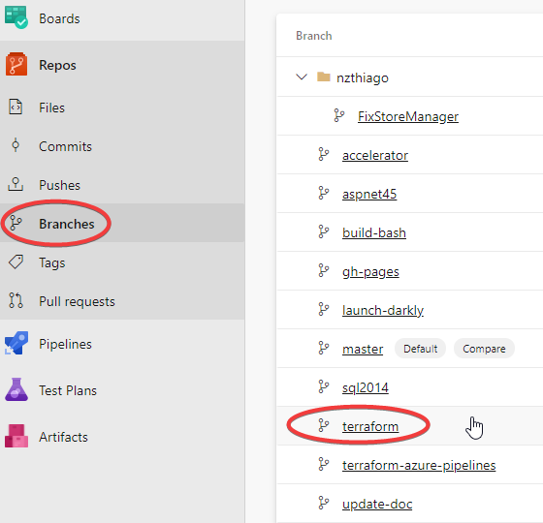Open Pipelines in the sidebar
Screen dimensions: 543x523
pos(65,344)
